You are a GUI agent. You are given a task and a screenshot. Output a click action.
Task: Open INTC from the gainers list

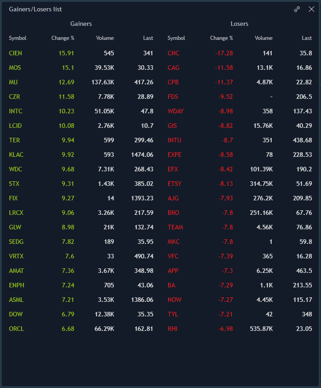point(15,111)
